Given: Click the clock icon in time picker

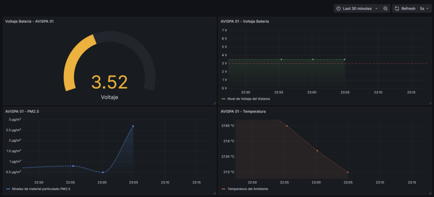Looking at the screenshot, I should [339, 8].
